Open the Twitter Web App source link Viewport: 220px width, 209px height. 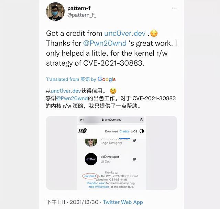click(123, 202)
